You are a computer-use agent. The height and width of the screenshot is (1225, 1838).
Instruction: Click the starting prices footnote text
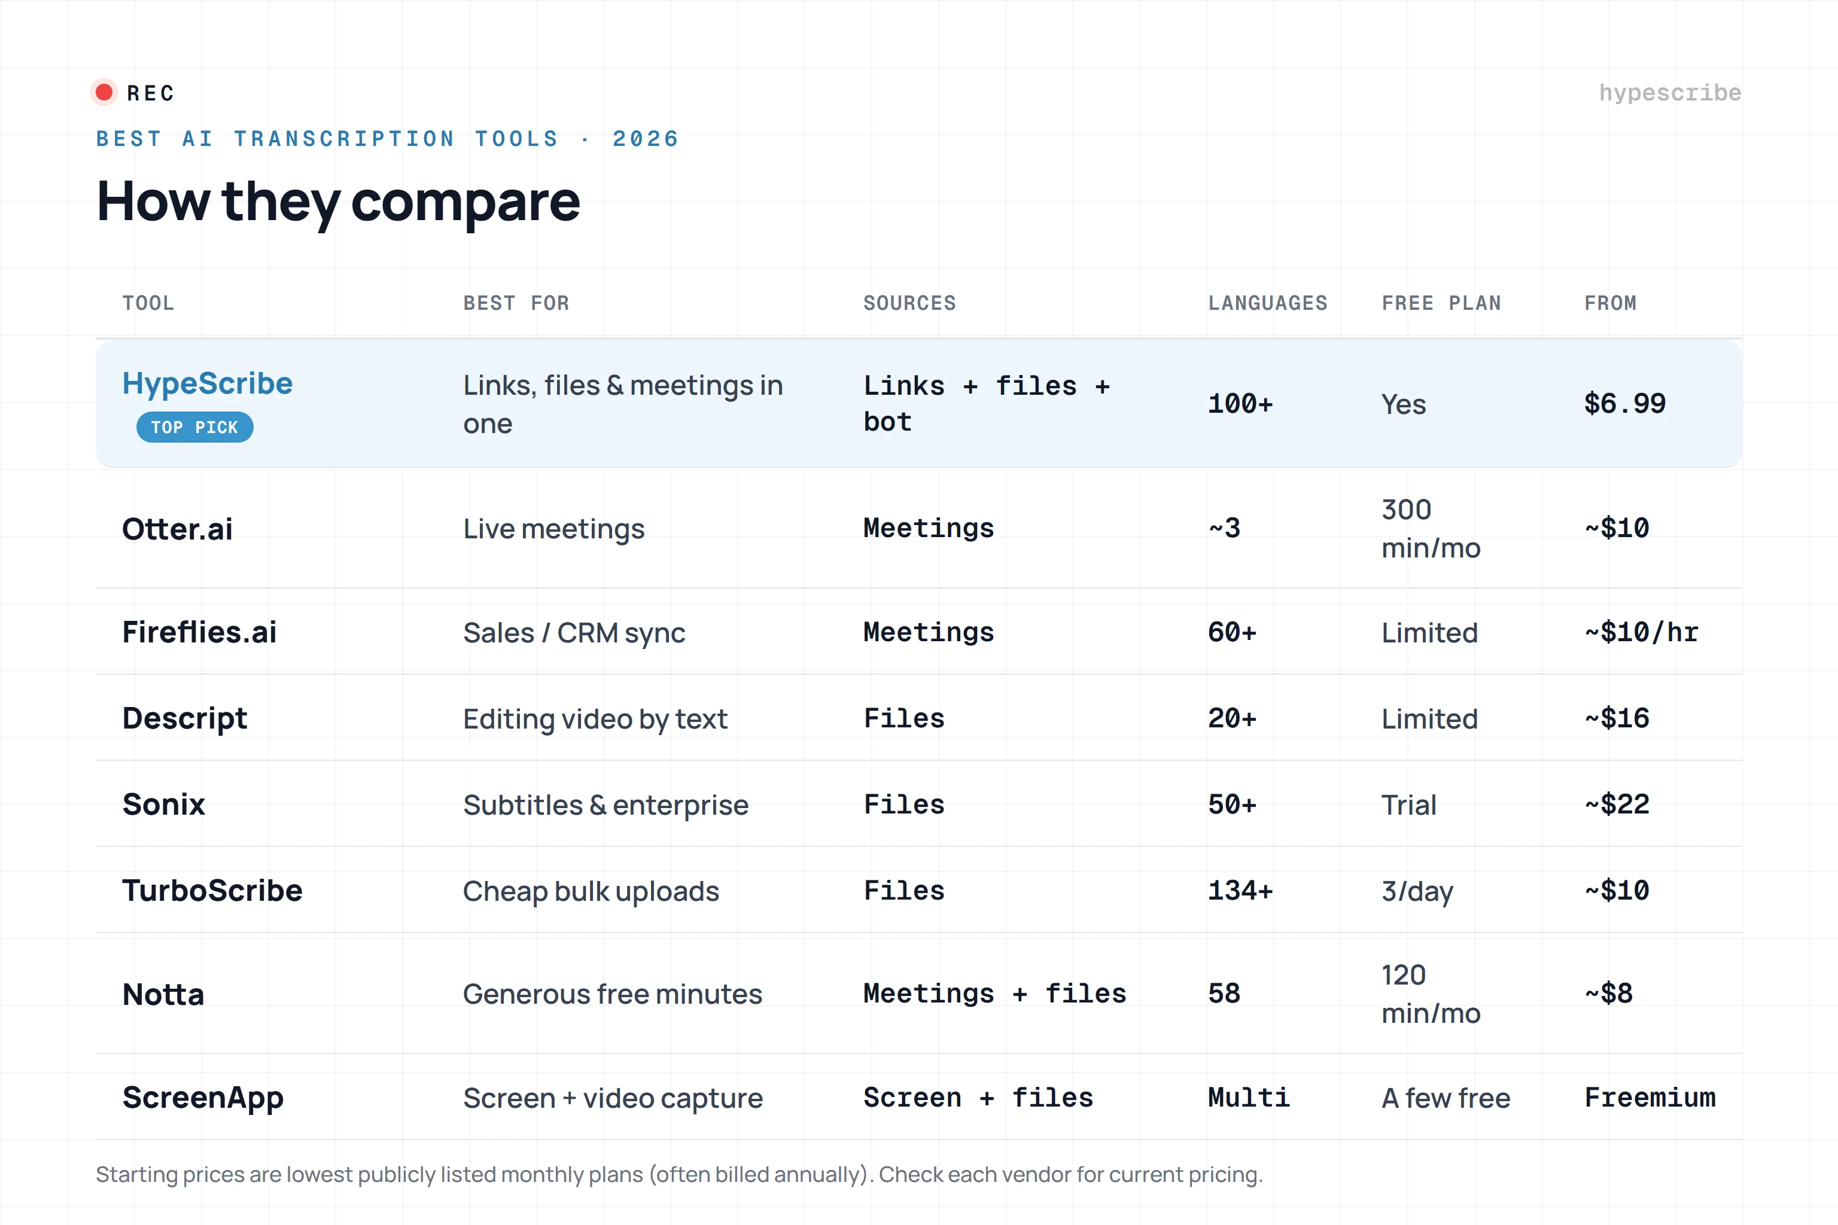pos(679,1175)
